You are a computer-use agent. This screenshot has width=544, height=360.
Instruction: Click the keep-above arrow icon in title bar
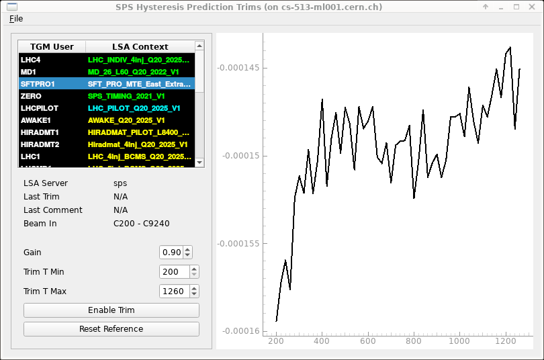click(x=486, y=6)
